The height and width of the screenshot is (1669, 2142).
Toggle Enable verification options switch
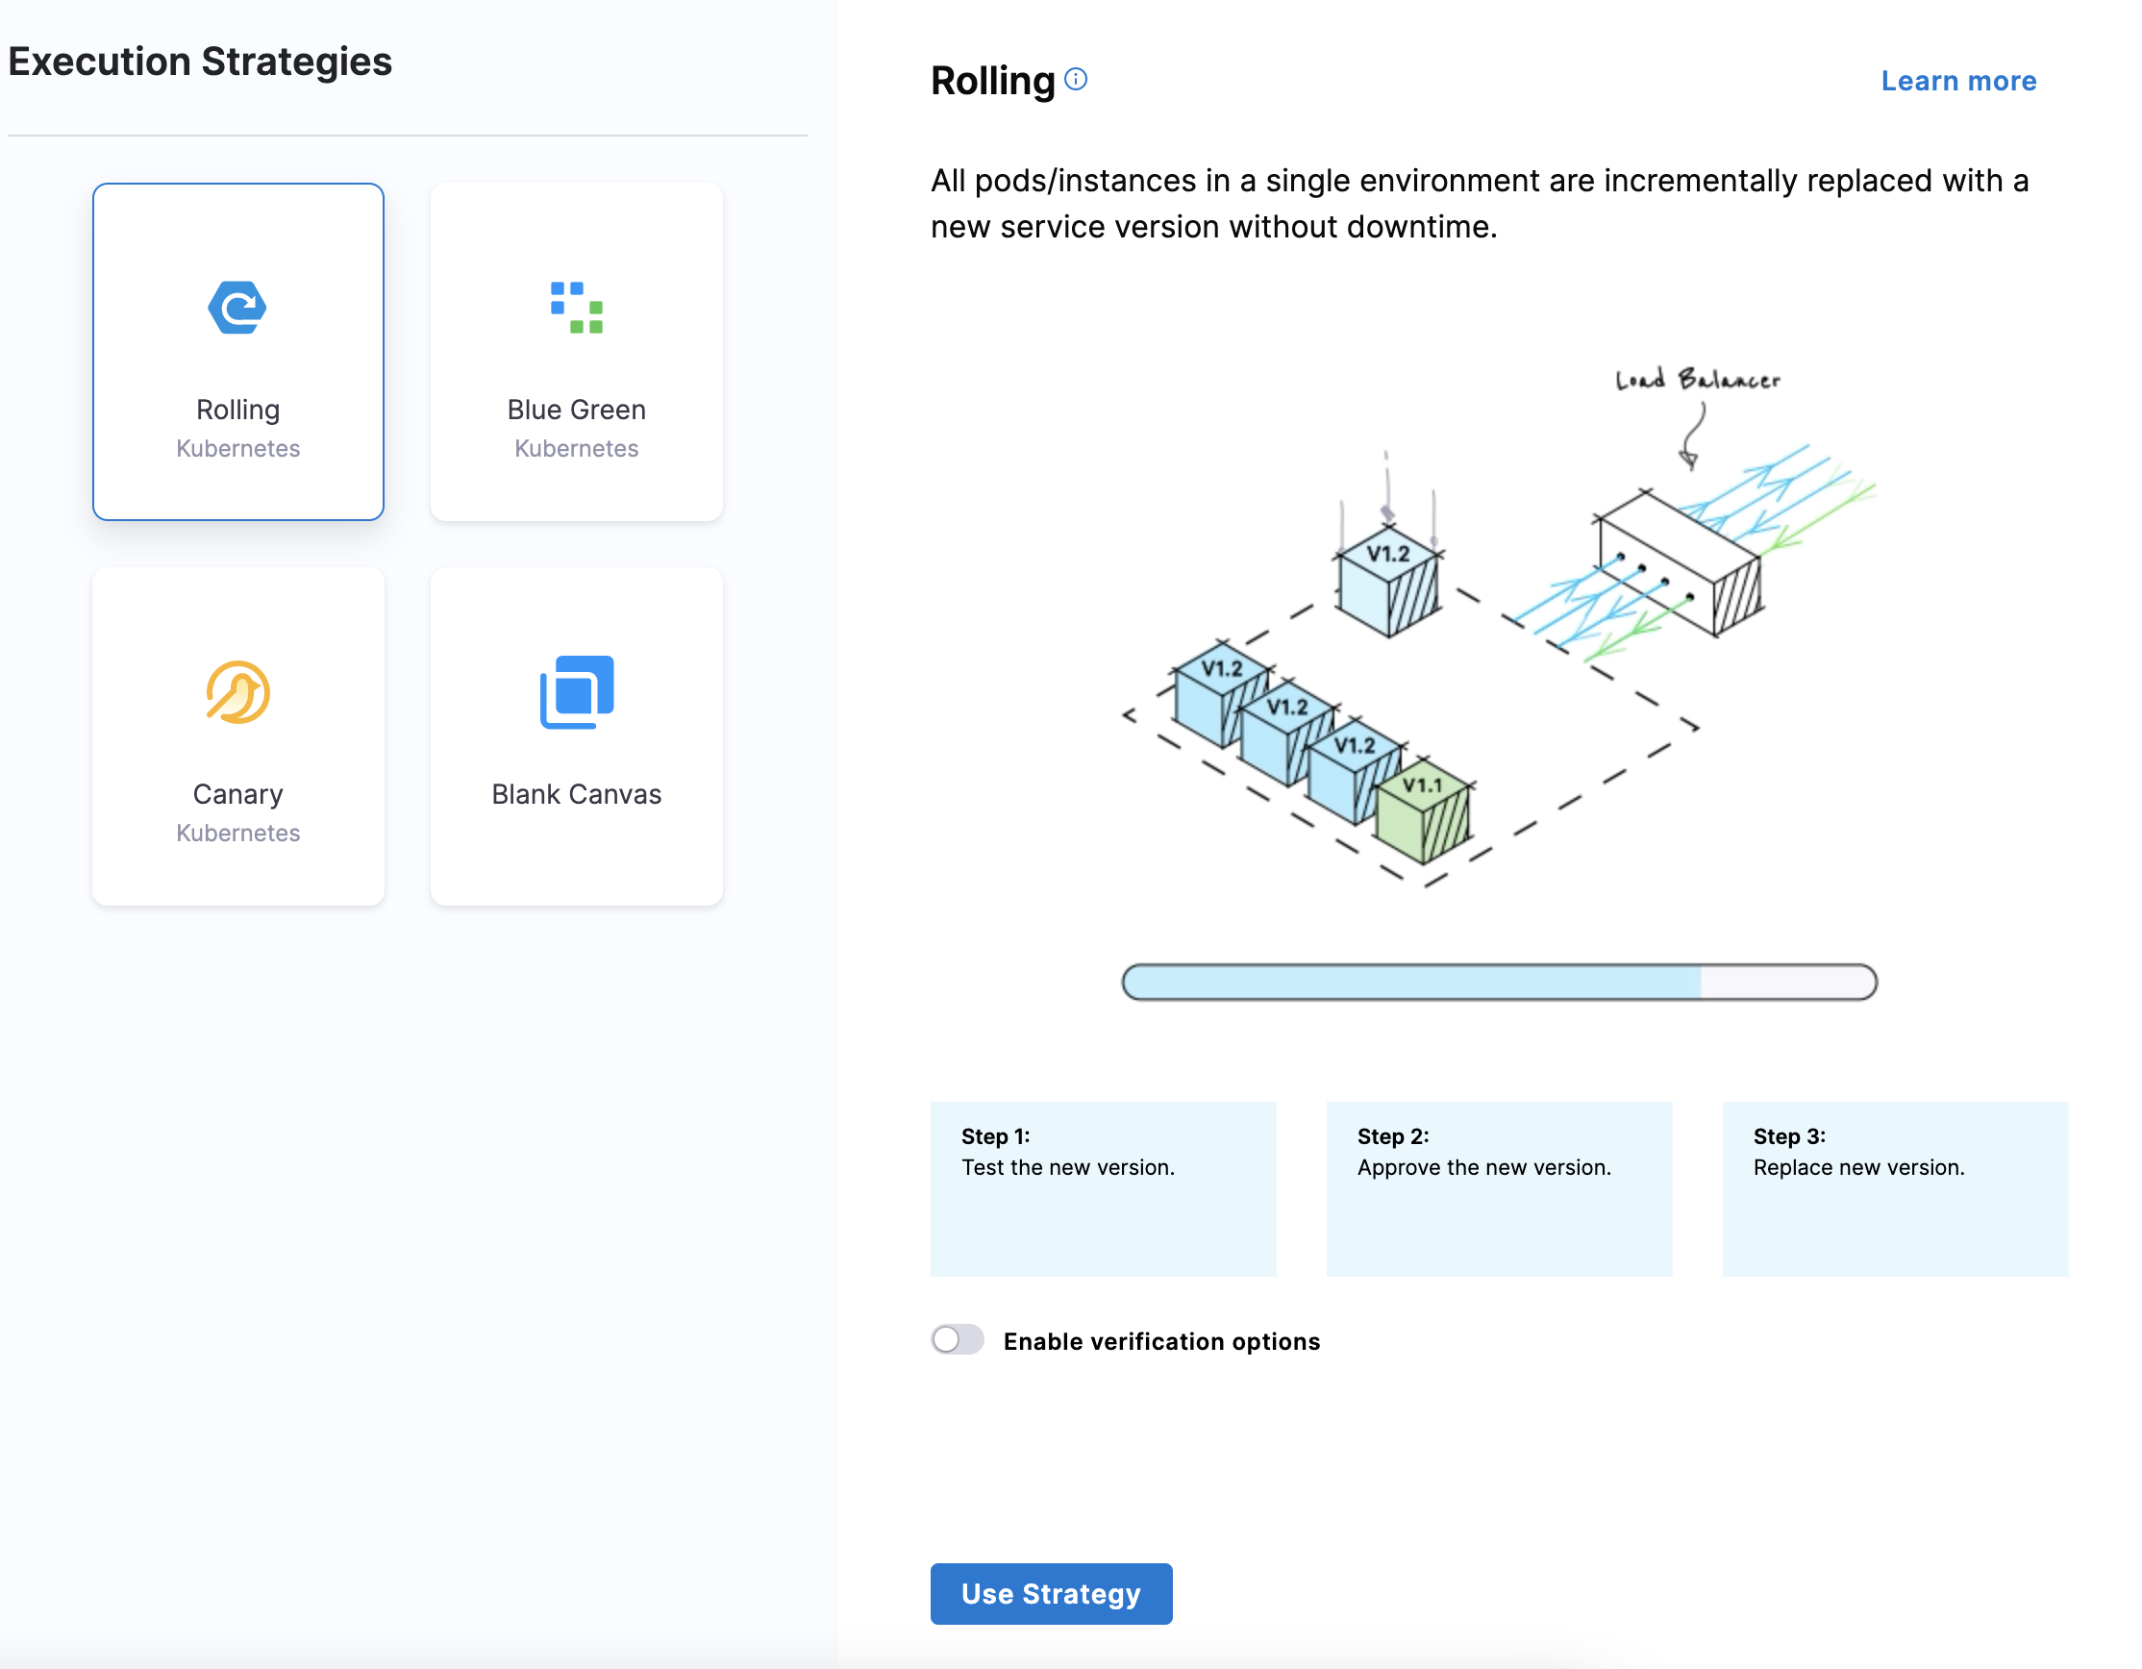pyautogui.click(x=958, y=1339)
